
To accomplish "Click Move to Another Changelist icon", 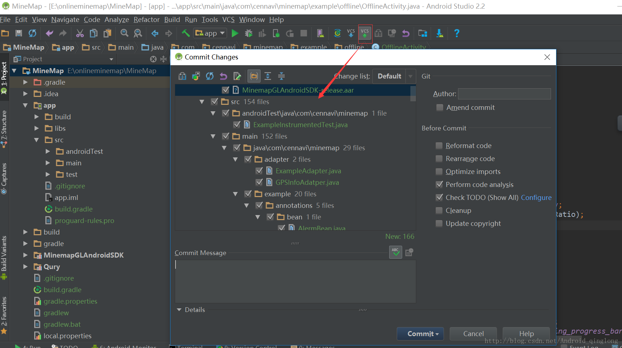I will pyautogui.click(x=196, y=76).
